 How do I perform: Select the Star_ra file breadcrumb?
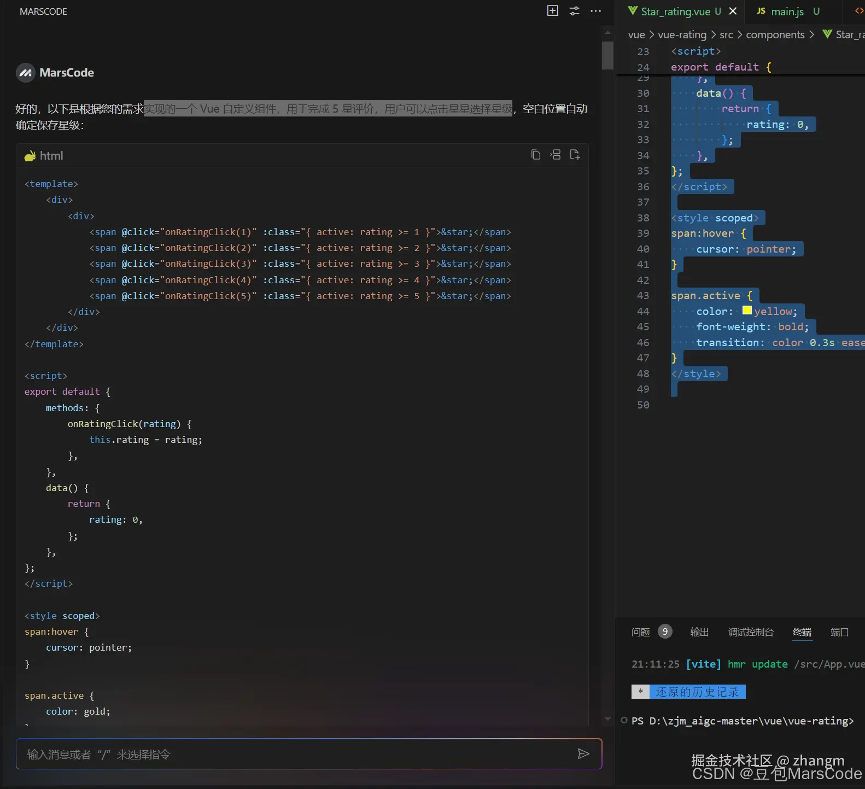click(x=845, y=34)
